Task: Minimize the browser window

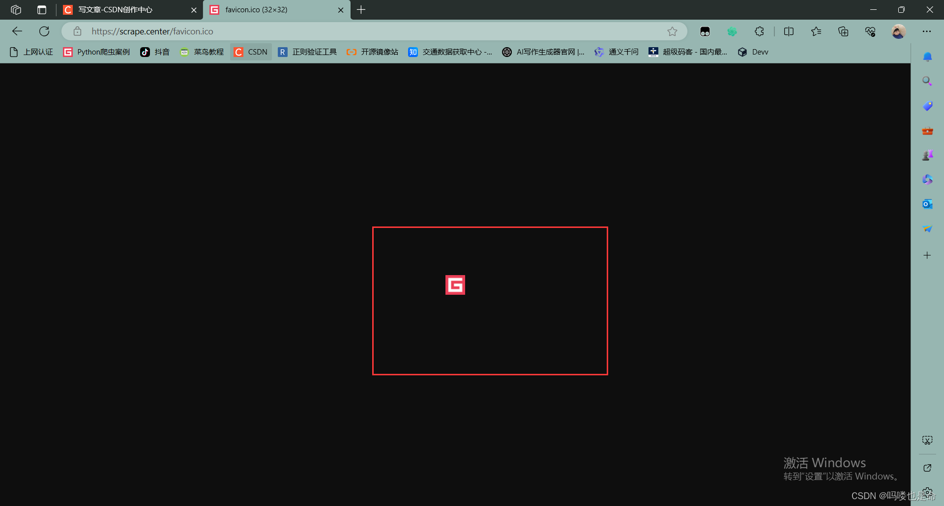Action: (x=873, y=10)
